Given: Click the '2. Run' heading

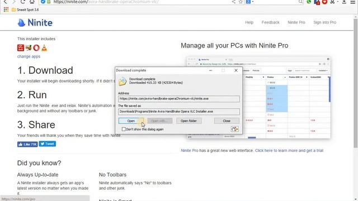Looking at the screenshot, I should (32, 95).
